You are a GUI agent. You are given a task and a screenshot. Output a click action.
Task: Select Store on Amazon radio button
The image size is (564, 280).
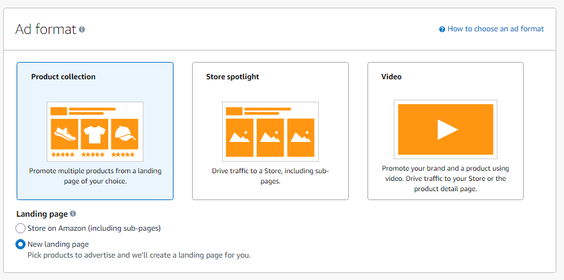[x=20, y=228]
